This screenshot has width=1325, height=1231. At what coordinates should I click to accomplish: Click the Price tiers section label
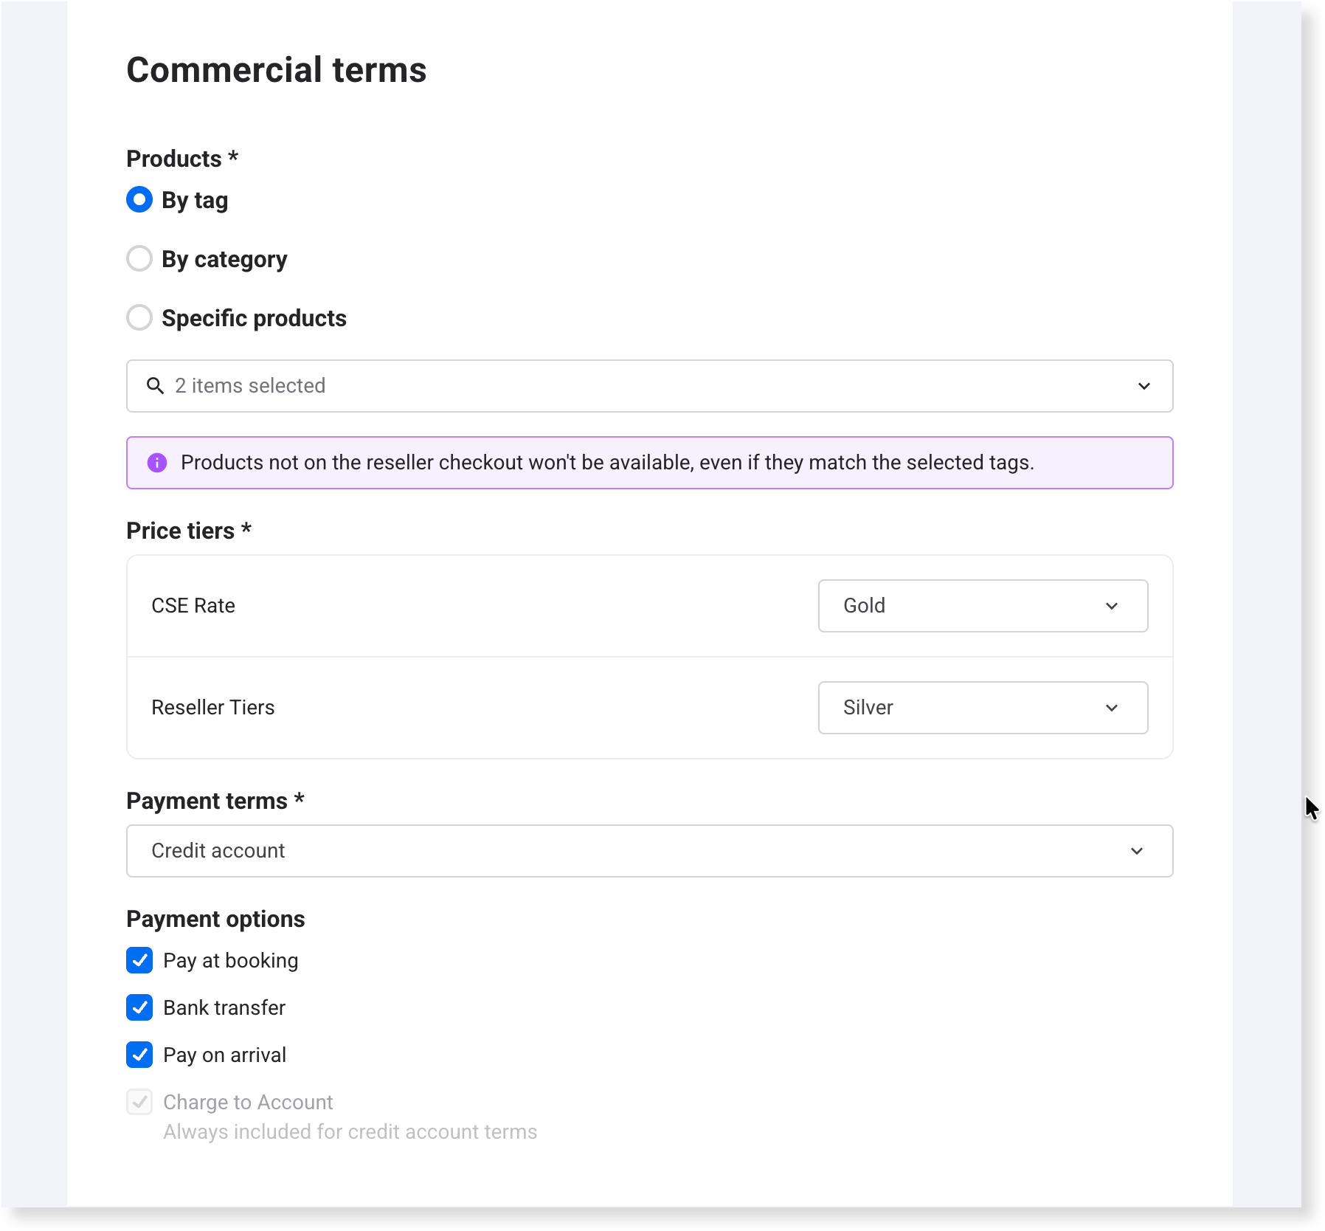189,531
